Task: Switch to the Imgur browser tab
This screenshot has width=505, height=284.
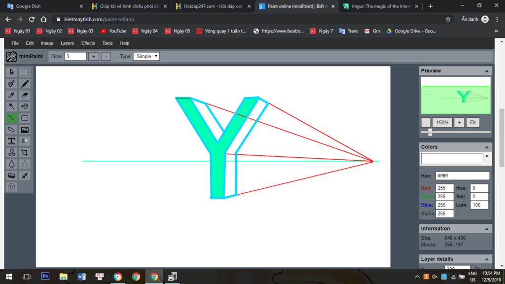Action: (x=381, y=6)
